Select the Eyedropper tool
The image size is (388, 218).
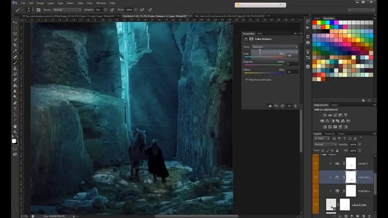(x=15, y=51)
